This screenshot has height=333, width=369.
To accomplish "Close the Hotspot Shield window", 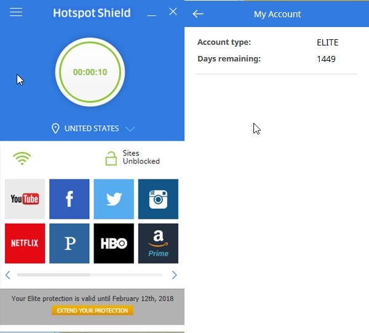I will coord(173,12).
